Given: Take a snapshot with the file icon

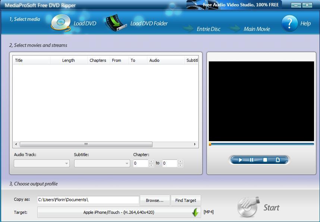Looking at the screenshot, I should click(x=277, y=160).
